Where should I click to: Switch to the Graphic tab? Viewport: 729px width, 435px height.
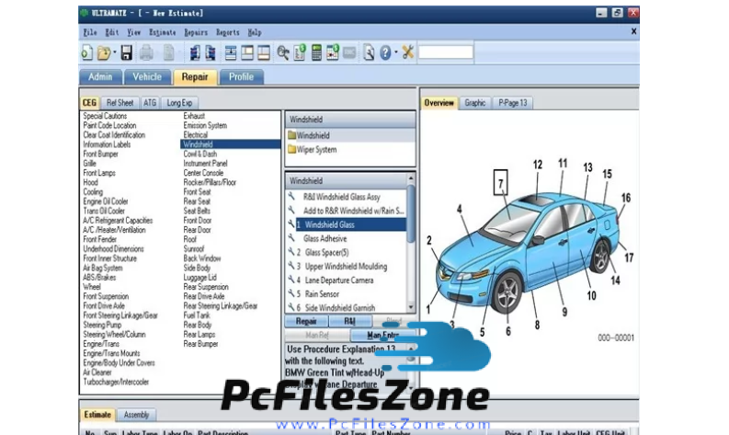[474, 103]
